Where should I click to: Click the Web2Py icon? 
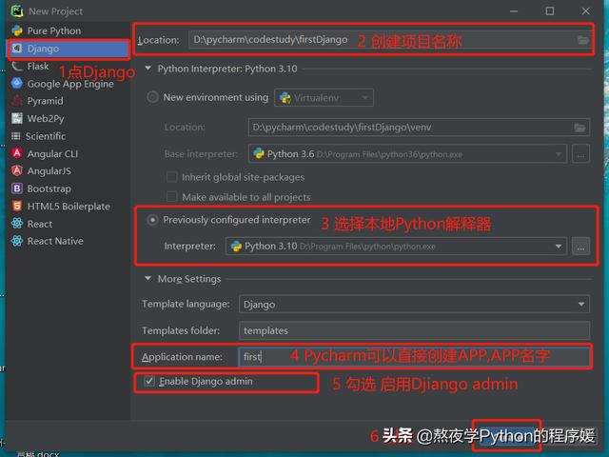tap(17, 118)
